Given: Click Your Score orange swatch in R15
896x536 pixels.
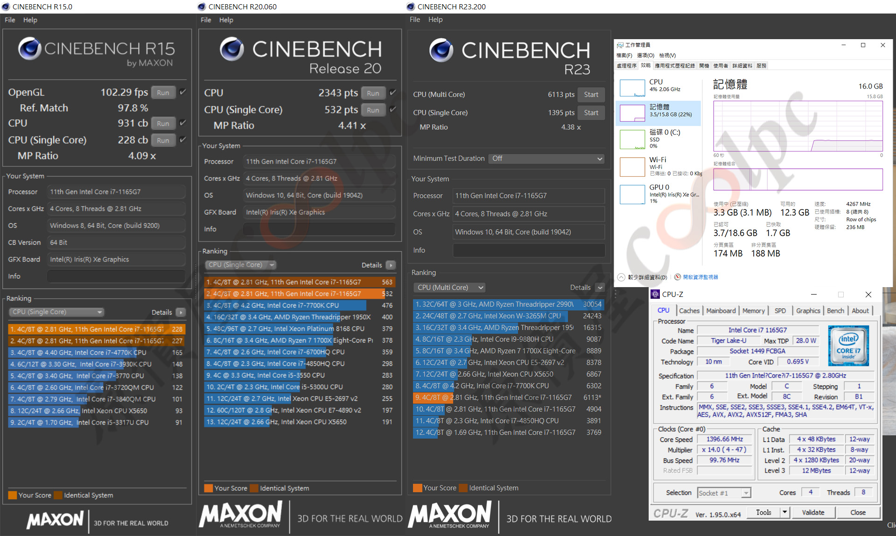Looking at the screenshot, I should click(x=13, y=495).
